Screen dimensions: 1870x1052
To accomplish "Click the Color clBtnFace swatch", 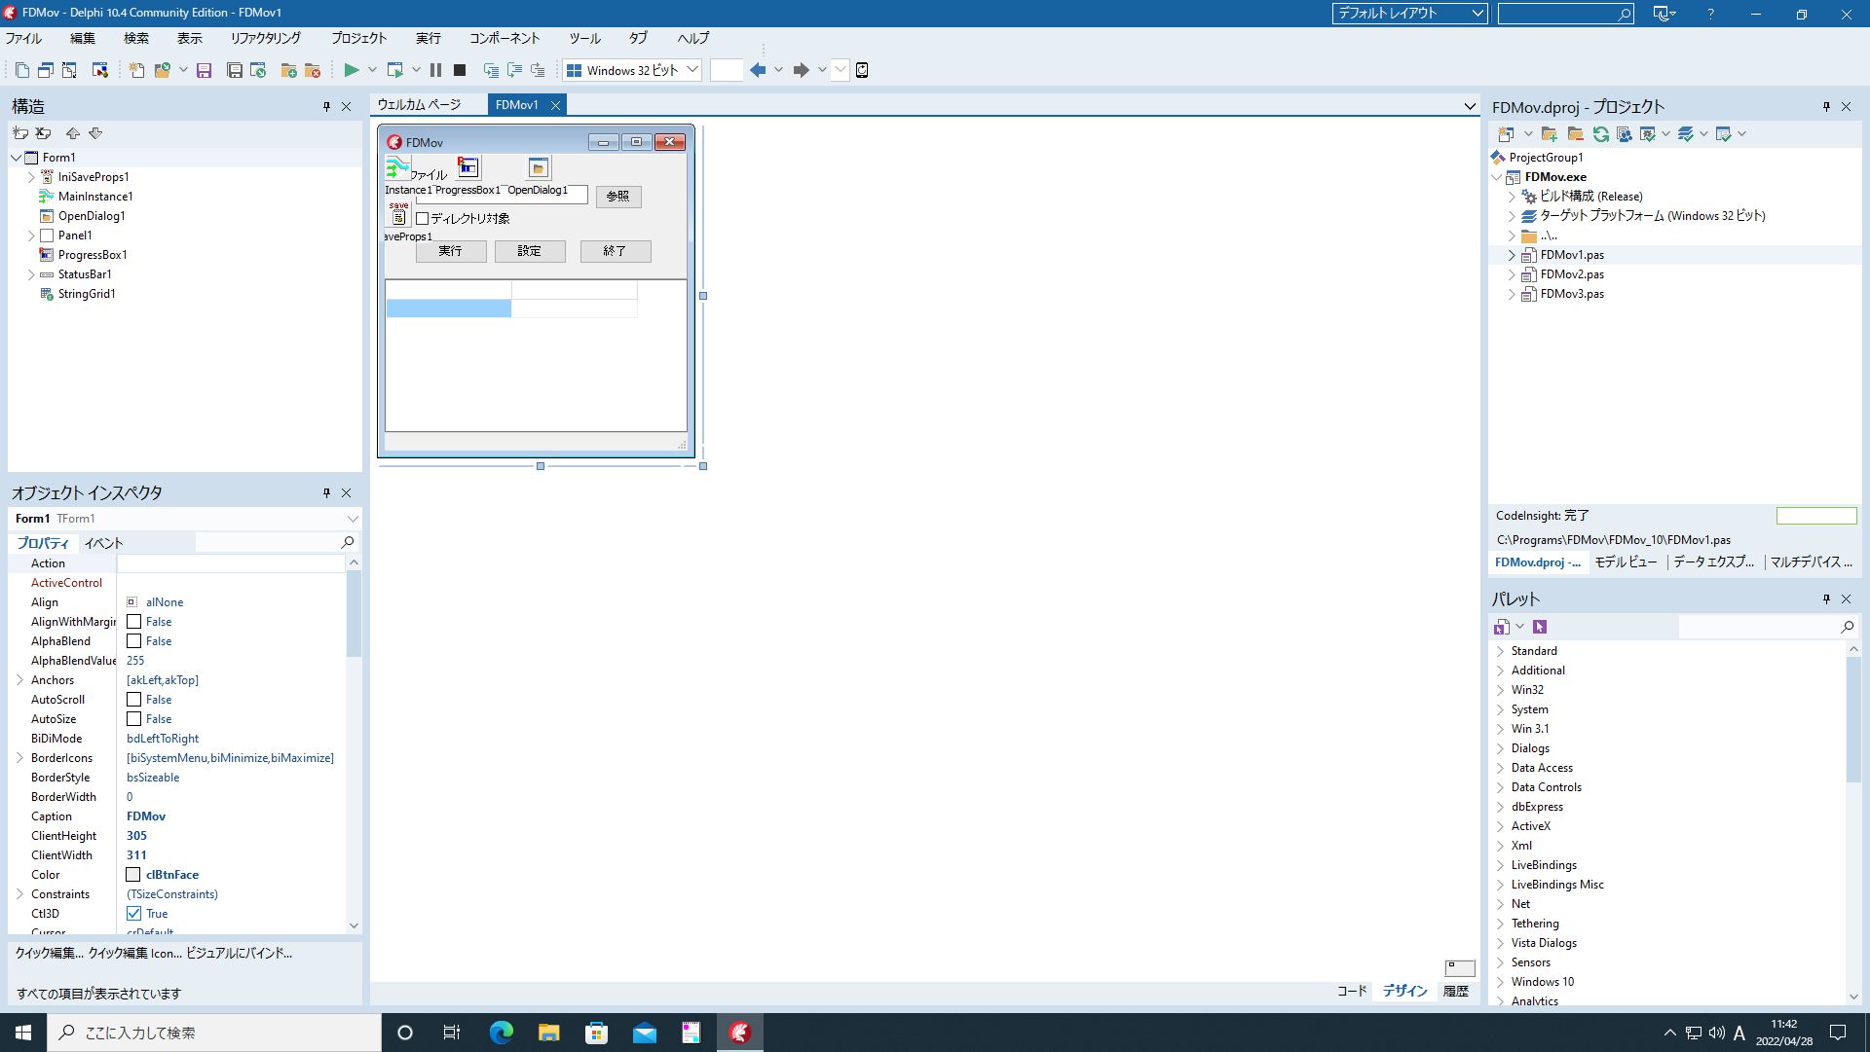I will click(x=133, y=875).
